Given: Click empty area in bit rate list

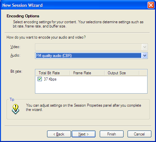Looking at the screenshot, I should [91, 87].
